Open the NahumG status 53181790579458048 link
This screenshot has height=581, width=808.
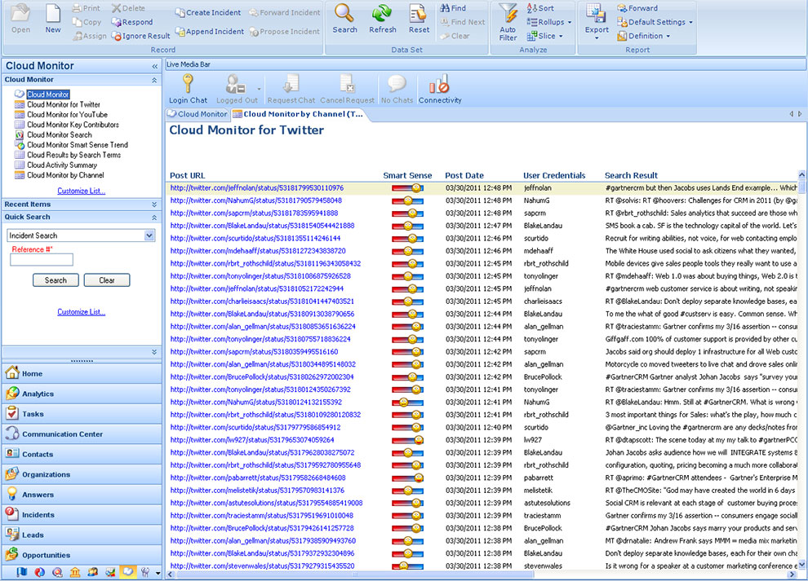255,200
